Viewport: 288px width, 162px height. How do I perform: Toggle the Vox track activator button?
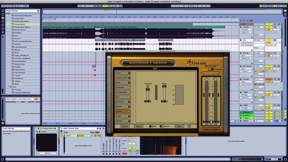pyautogui.click(x=269, y=40)
